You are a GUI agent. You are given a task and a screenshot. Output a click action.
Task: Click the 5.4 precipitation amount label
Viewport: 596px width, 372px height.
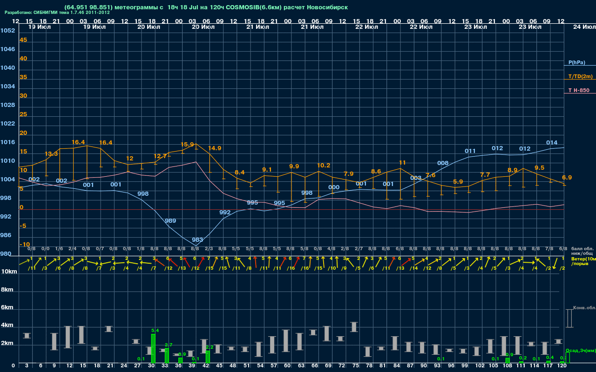click(156, 331)
